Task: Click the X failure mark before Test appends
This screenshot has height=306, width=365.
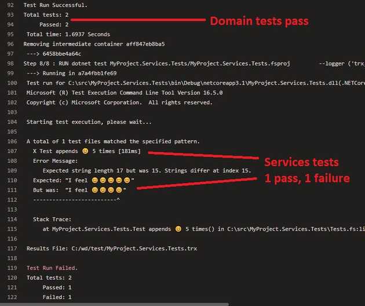Action: click(x=35, y=151)
